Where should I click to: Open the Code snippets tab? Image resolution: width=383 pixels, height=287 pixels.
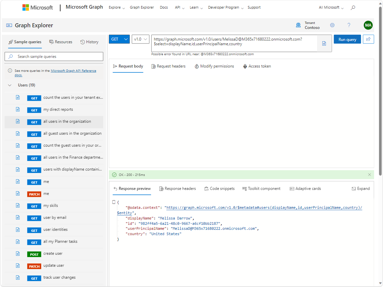tap(219, 189)
